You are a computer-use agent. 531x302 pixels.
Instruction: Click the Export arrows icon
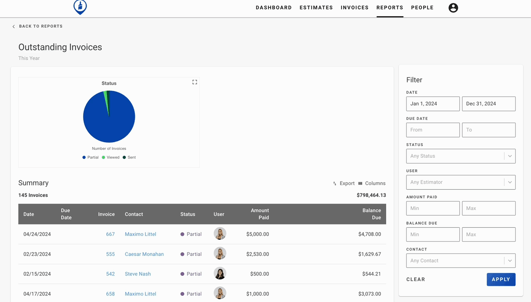click(x=334, y=184)
